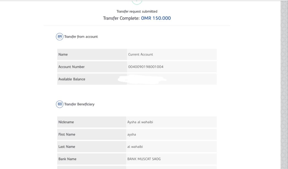
Task: Click the 'BANK MUSCAT SAOG' bank name value
Action: click(144, 159)
